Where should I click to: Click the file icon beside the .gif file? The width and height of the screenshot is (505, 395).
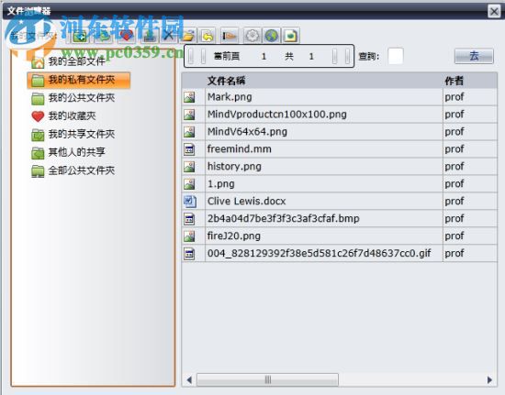coord(189,253)
